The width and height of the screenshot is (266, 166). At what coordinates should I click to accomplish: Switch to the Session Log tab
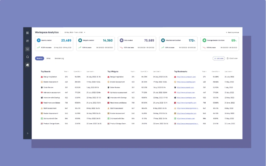(x=59, y=58)
